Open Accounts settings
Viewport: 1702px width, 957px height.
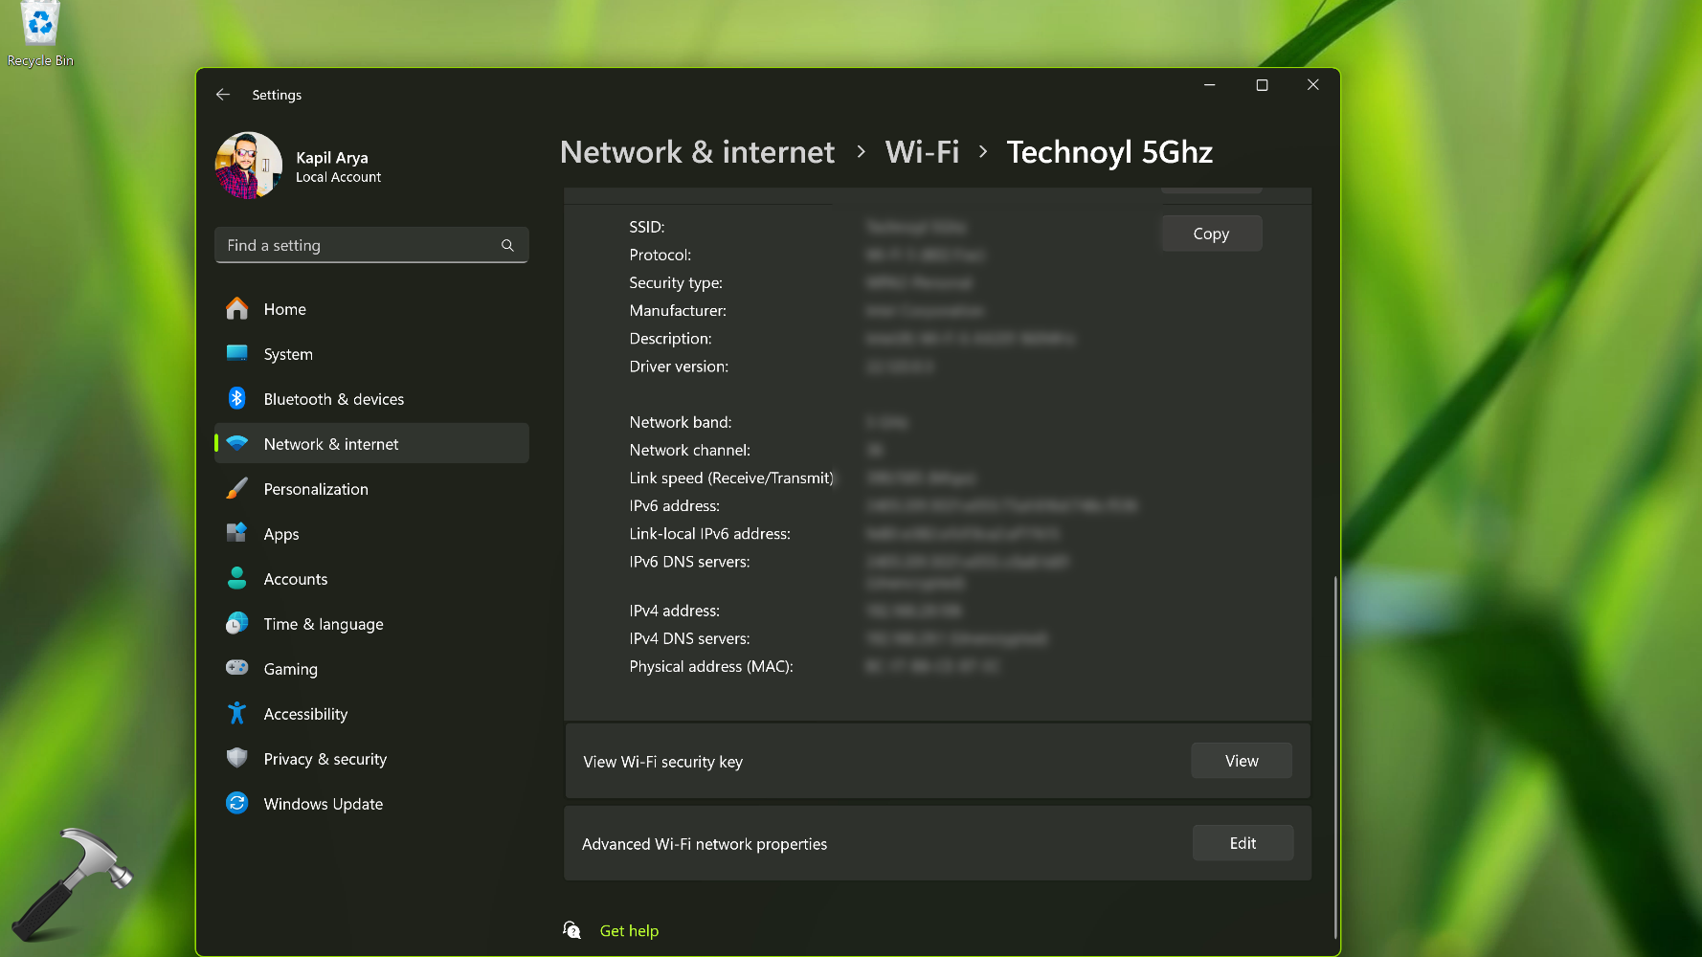(295, 578)
